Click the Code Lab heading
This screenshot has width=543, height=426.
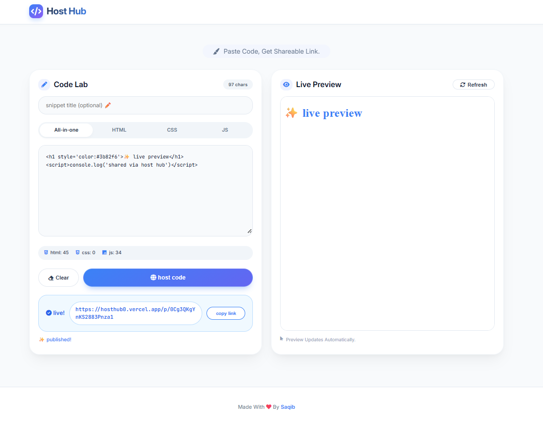click(71, 84)
